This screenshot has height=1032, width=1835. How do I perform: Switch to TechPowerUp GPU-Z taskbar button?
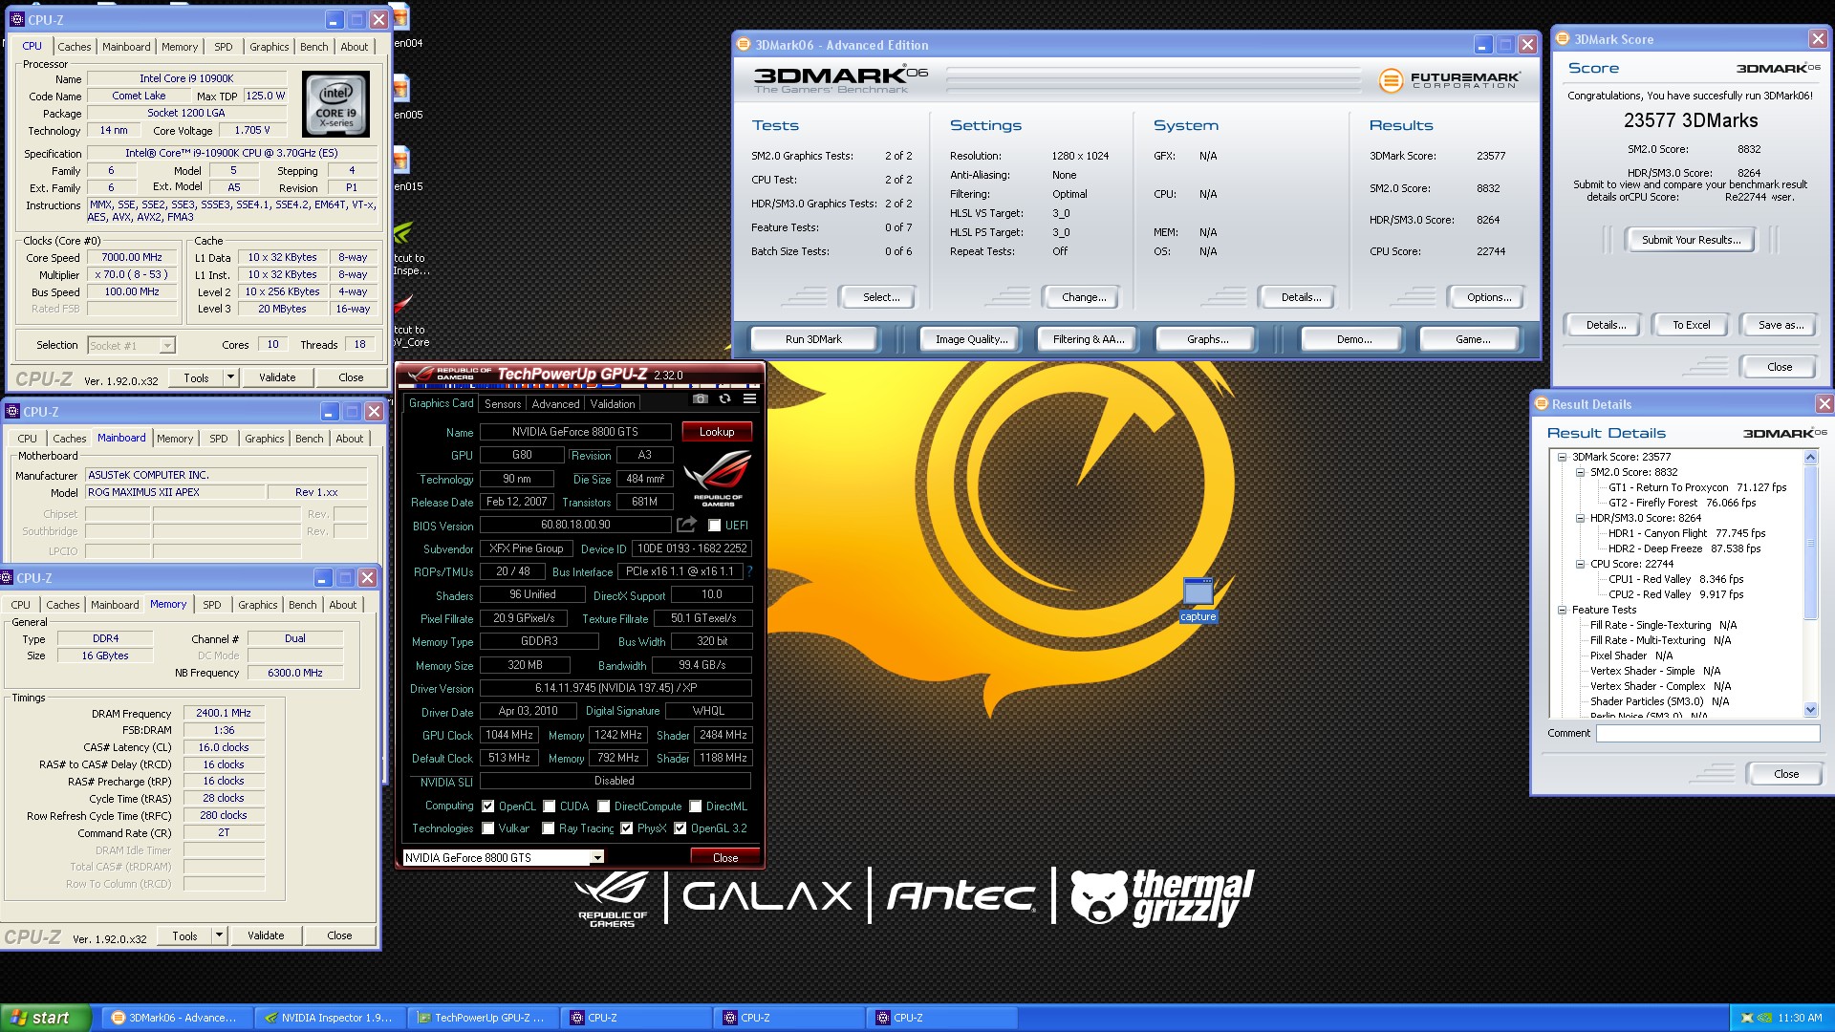(482, 1018)
